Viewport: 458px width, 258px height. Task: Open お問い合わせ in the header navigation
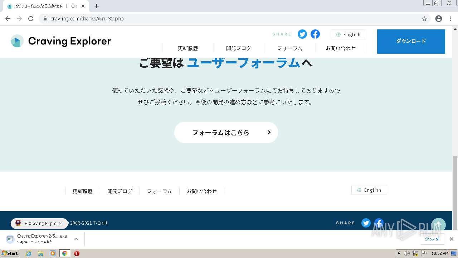click(341, 48)
